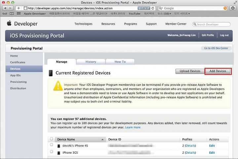238x159 pixels.
Task: Click the Google search magnifier icon
Action: tap(160, 8)
